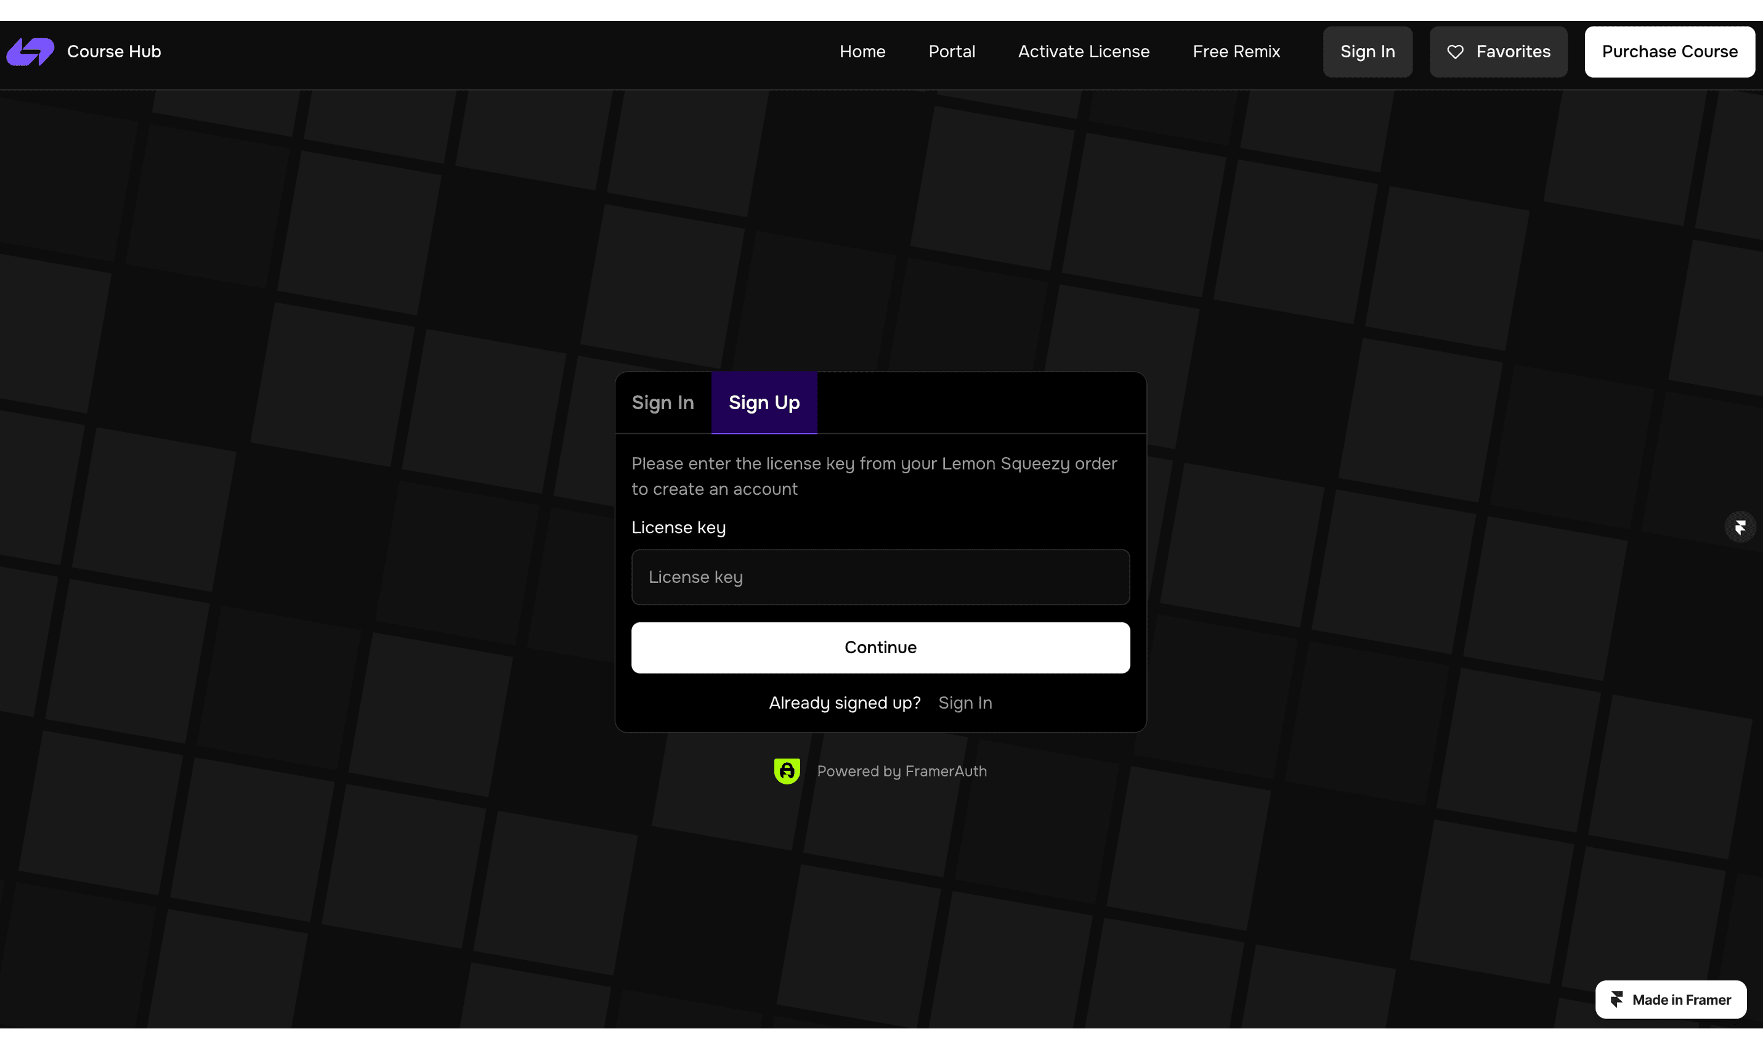Viewport: 1763px width, 1050px height.
Task: Click the purple Course Hub logo icon
Action: (x=30, y=52)
